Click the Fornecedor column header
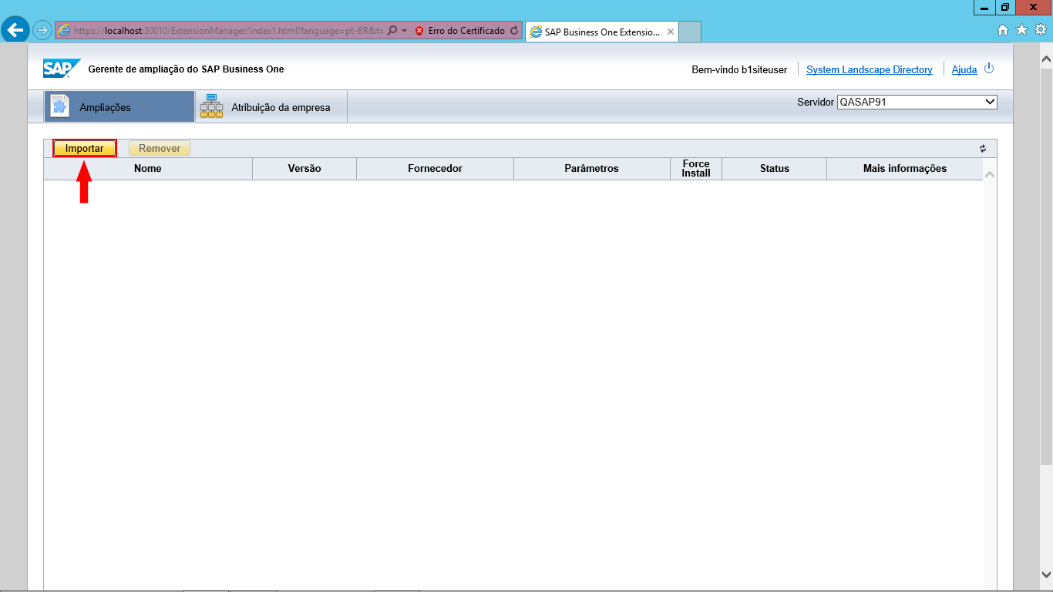The height and width of the screenshot is (592, 1053). coord(436,168)
